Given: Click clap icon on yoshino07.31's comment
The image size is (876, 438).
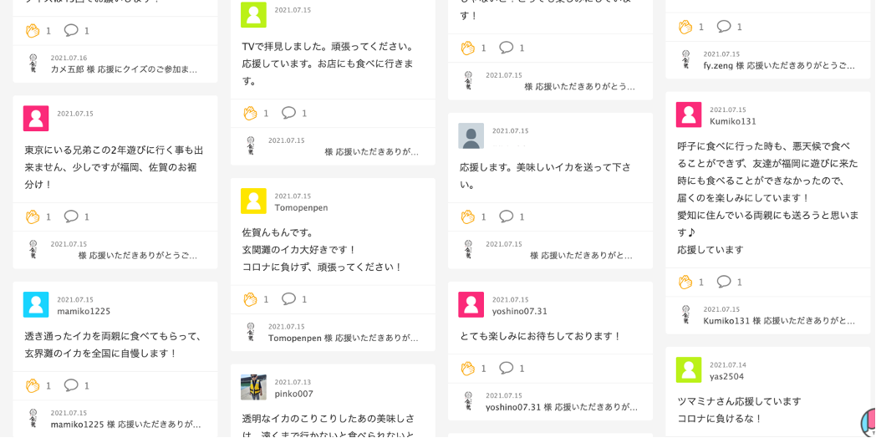Looking at the screenshot, I should point(467,368).
